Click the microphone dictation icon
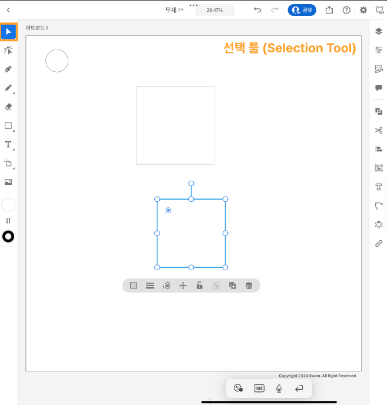The width and height of the screenshot is (387, 405). (x=279, y=388)
